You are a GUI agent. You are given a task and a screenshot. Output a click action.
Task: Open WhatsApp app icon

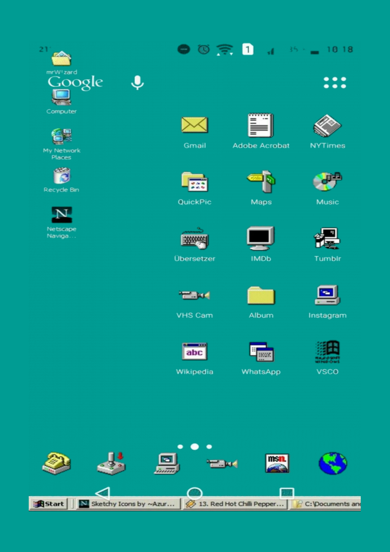tap(261, 352)
